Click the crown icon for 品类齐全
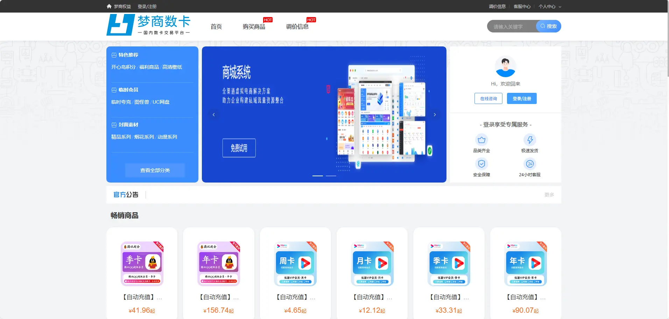 tap(481, 140)
